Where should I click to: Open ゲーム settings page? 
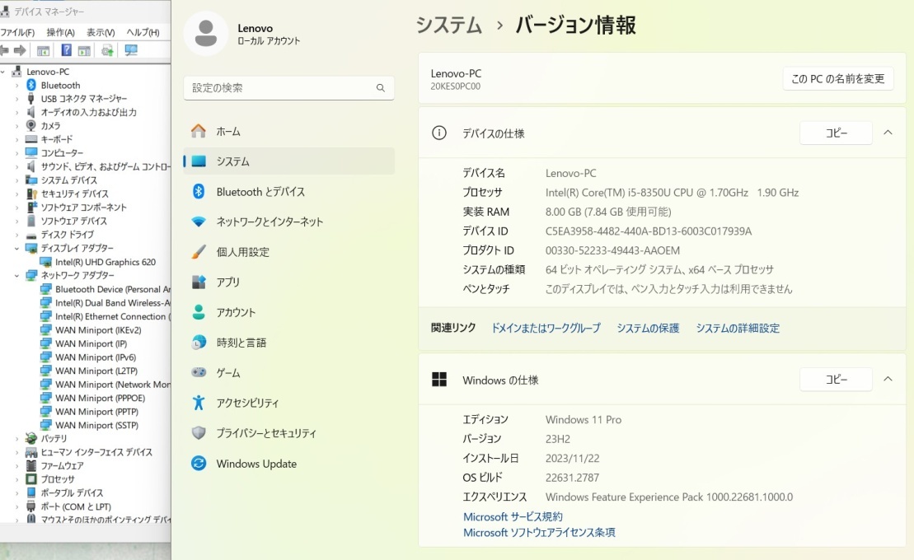pyautogui.click(x=288, y=373)
